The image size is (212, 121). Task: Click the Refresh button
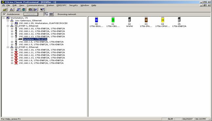31,14
